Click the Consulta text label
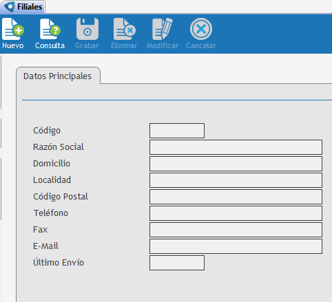 [50, 45]
